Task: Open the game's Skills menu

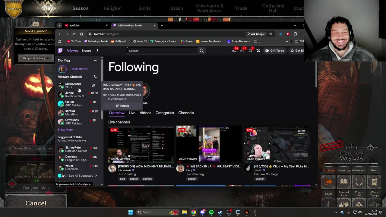Action: coord(144,8)
